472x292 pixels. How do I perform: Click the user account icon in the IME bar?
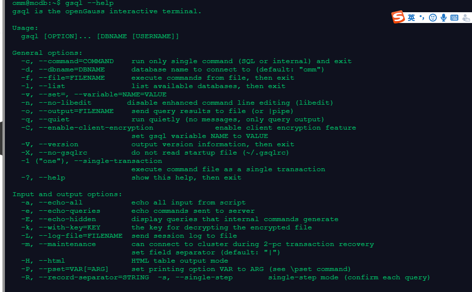(466, 18)
